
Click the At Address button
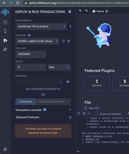[x=26, y=102]
